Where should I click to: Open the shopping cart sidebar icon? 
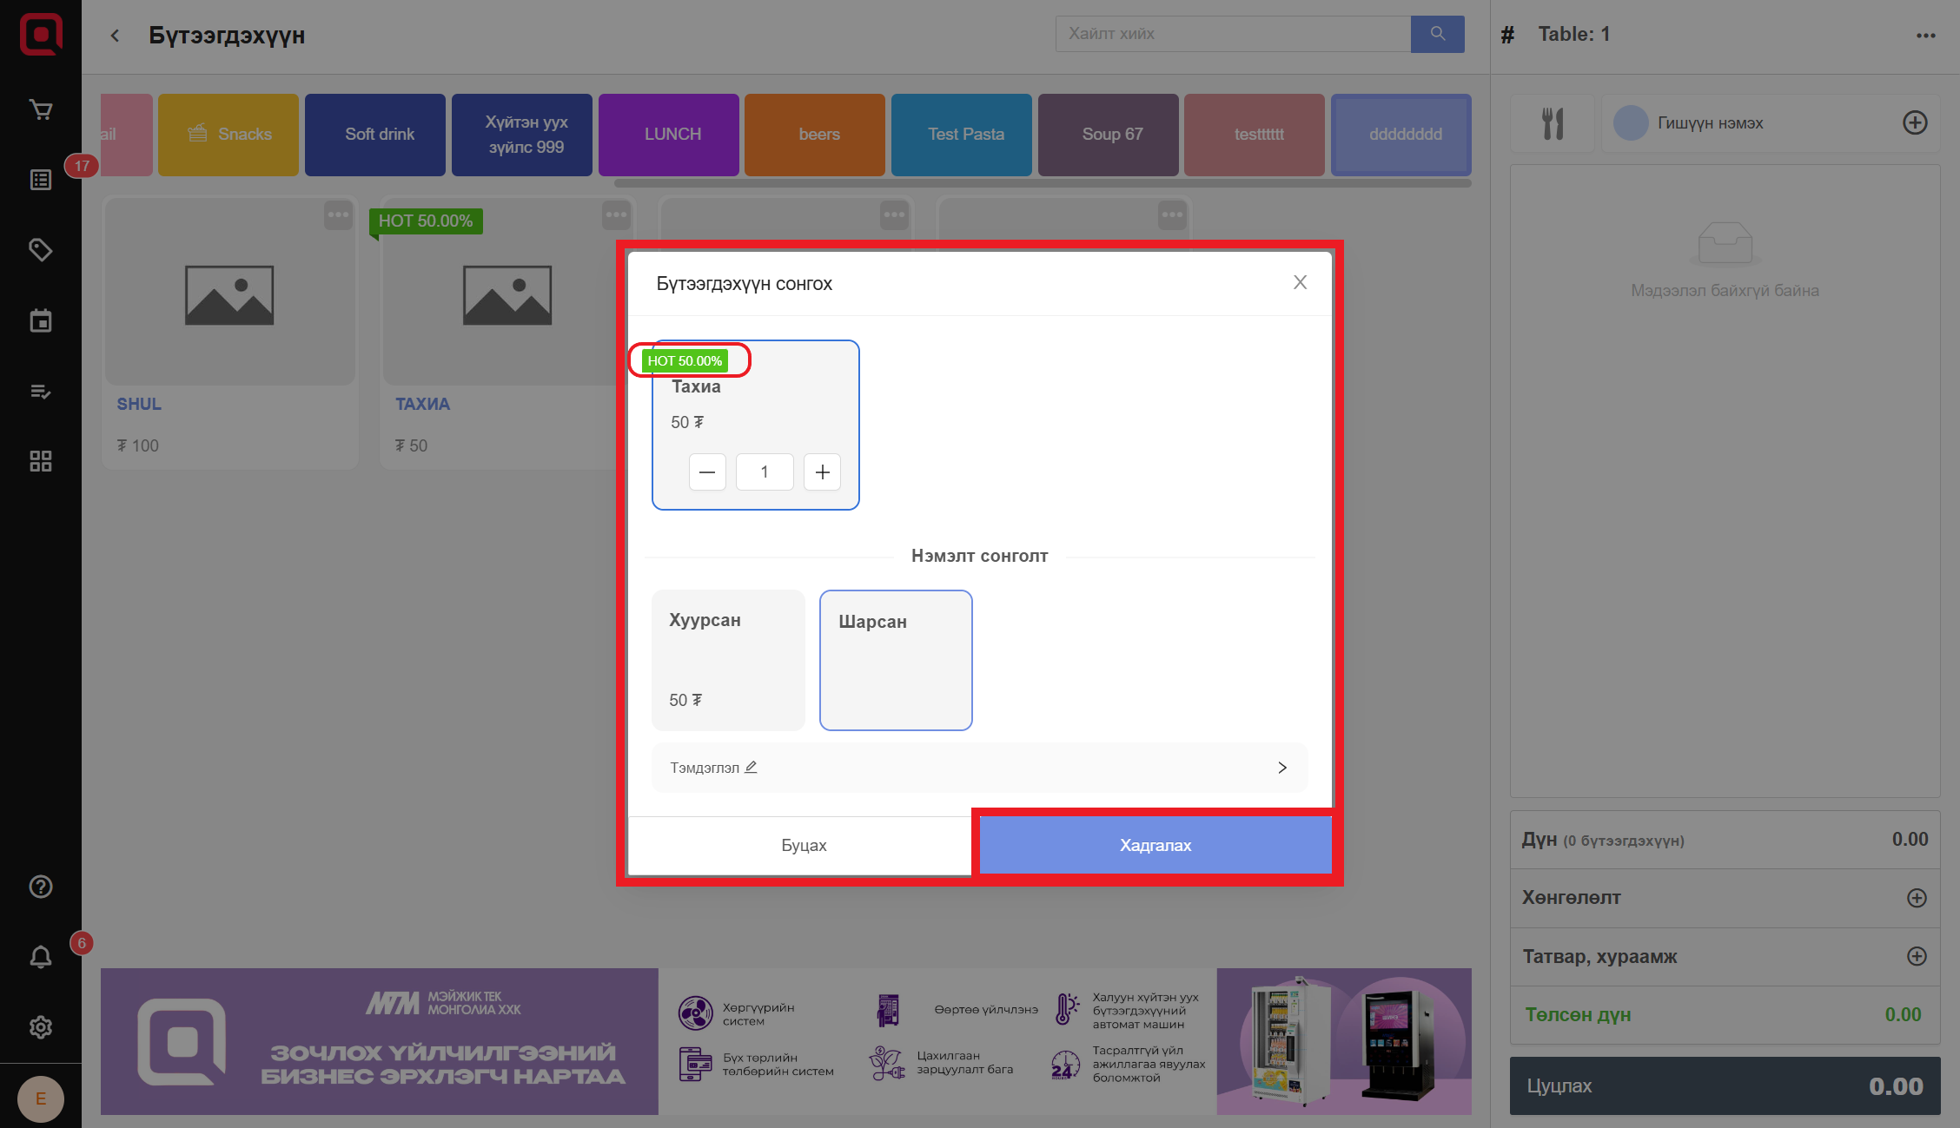(x=40, y=110)
